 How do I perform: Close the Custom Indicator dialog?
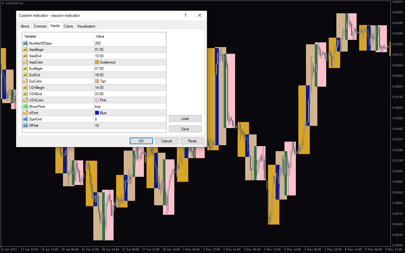200,15
